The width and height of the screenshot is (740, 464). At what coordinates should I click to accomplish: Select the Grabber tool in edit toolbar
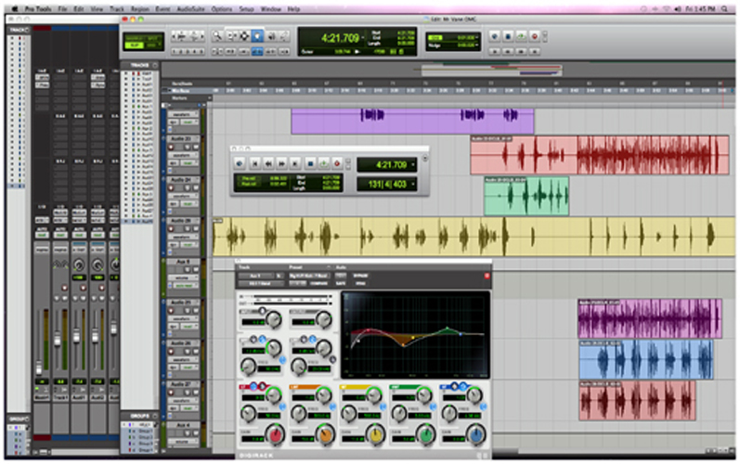(256, 36)
